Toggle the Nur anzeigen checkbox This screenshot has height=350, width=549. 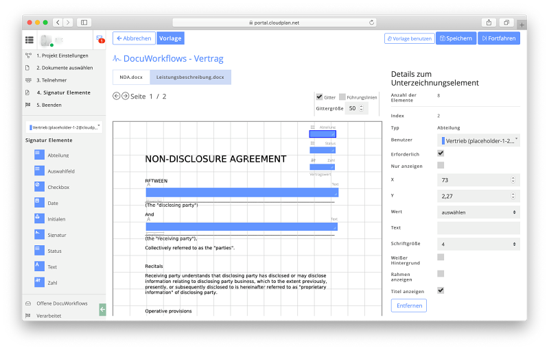tap(441, 165)
